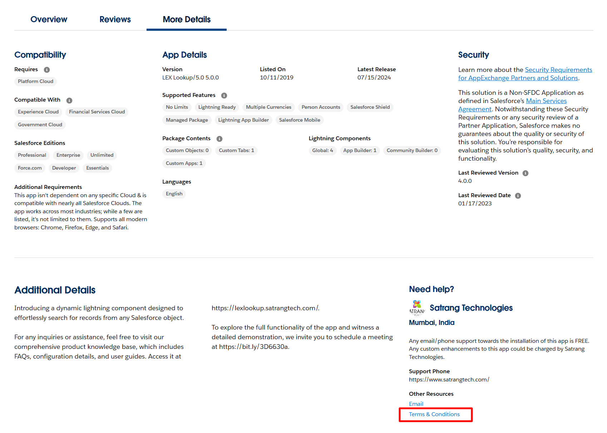Click the Satrang Technologies logo image
The width and height of the screenshot is (607, 433).
(x=417, y=308)
